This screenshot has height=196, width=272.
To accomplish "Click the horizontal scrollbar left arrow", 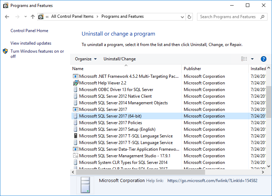I will click(x=73, y=172).
